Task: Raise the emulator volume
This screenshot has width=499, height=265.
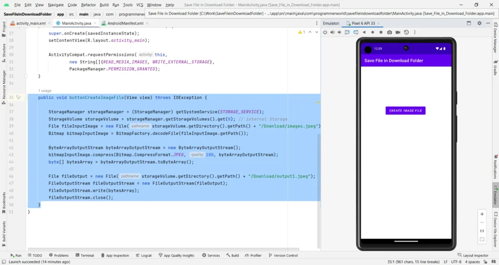Action: [x=332, y=32]
